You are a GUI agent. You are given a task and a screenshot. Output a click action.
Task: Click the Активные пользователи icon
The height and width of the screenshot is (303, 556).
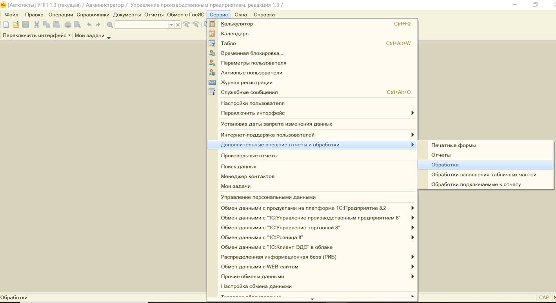click(x=212, y=73)
